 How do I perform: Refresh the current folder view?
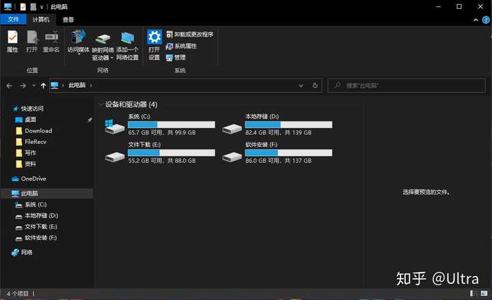pyautogui.click(x=315, y=85)
